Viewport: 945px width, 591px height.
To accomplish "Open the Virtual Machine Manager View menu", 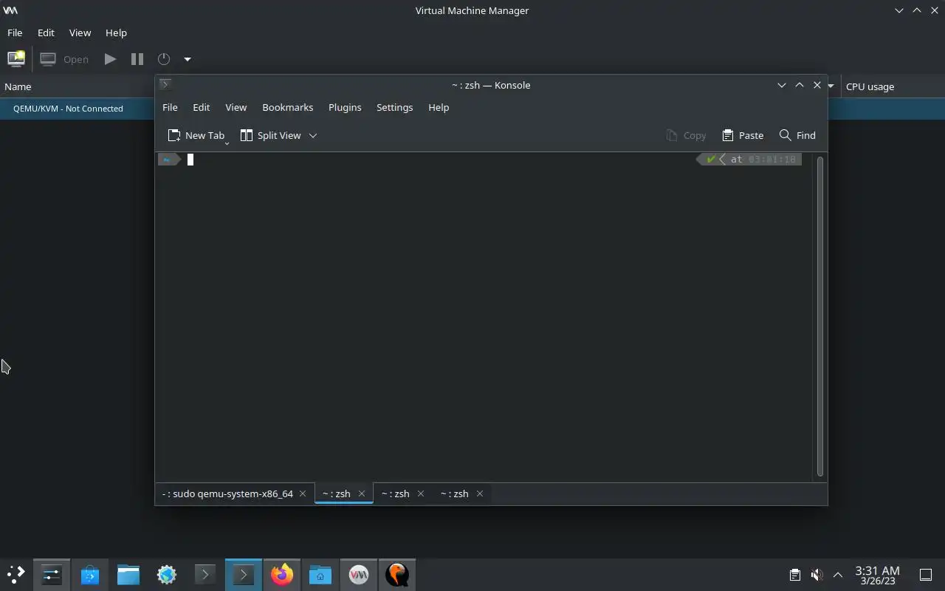I will point(80,33).
